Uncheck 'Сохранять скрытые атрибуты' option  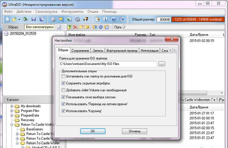click(63, 83)
